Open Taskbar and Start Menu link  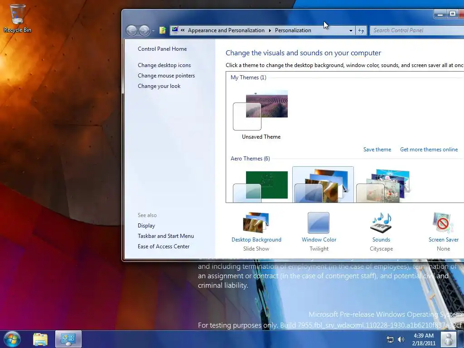166,236
